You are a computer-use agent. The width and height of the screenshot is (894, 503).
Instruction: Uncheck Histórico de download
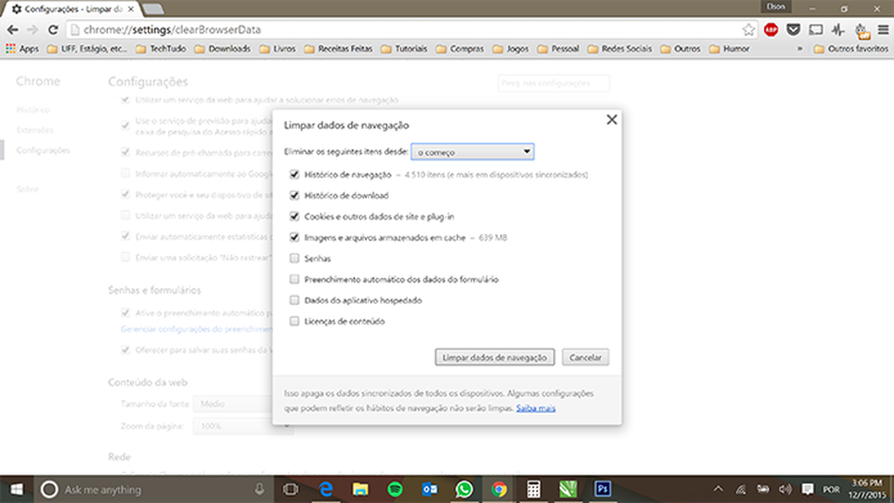[294, 195]
